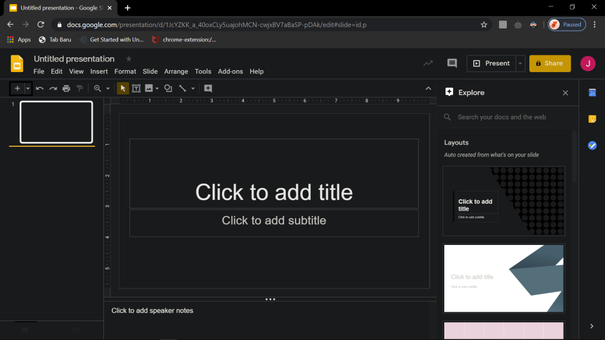The height and width of the screenshot is (340, 605).
Task: Open the Arrange menu
Action: click(x=176, y=71)
